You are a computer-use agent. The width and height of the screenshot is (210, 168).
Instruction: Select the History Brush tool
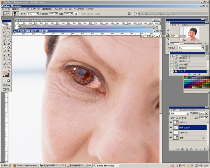point(8,44)
